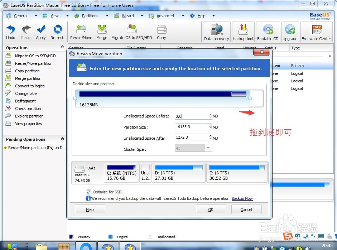The image size is (337, 250).
Task: Follow the Backup Now link
Action: pos(242,198)
